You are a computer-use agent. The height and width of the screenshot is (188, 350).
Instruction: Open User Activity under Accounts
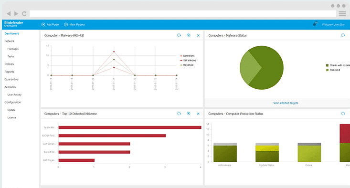[14, 94]
